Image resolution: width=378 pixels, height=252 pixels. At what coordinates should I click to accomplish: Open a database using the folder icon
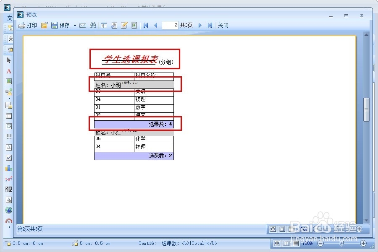(x=45, y=25)
